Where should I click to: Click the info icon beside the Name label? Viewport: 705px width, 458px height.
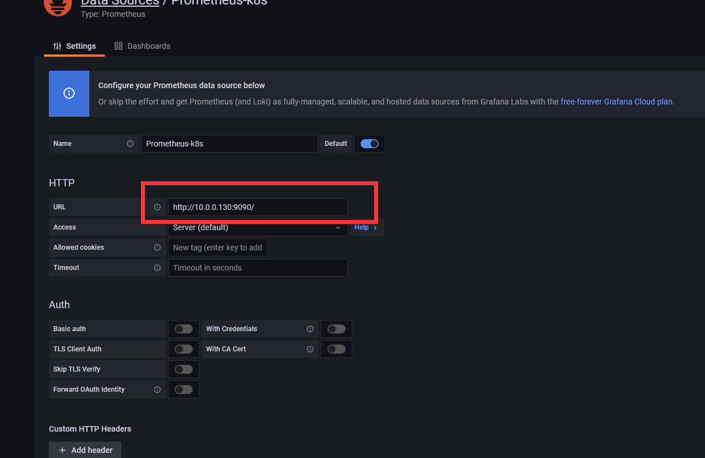[130, 144]
